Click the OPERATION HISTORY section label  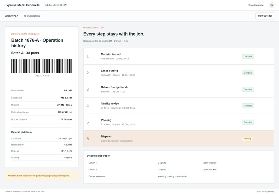93,28
